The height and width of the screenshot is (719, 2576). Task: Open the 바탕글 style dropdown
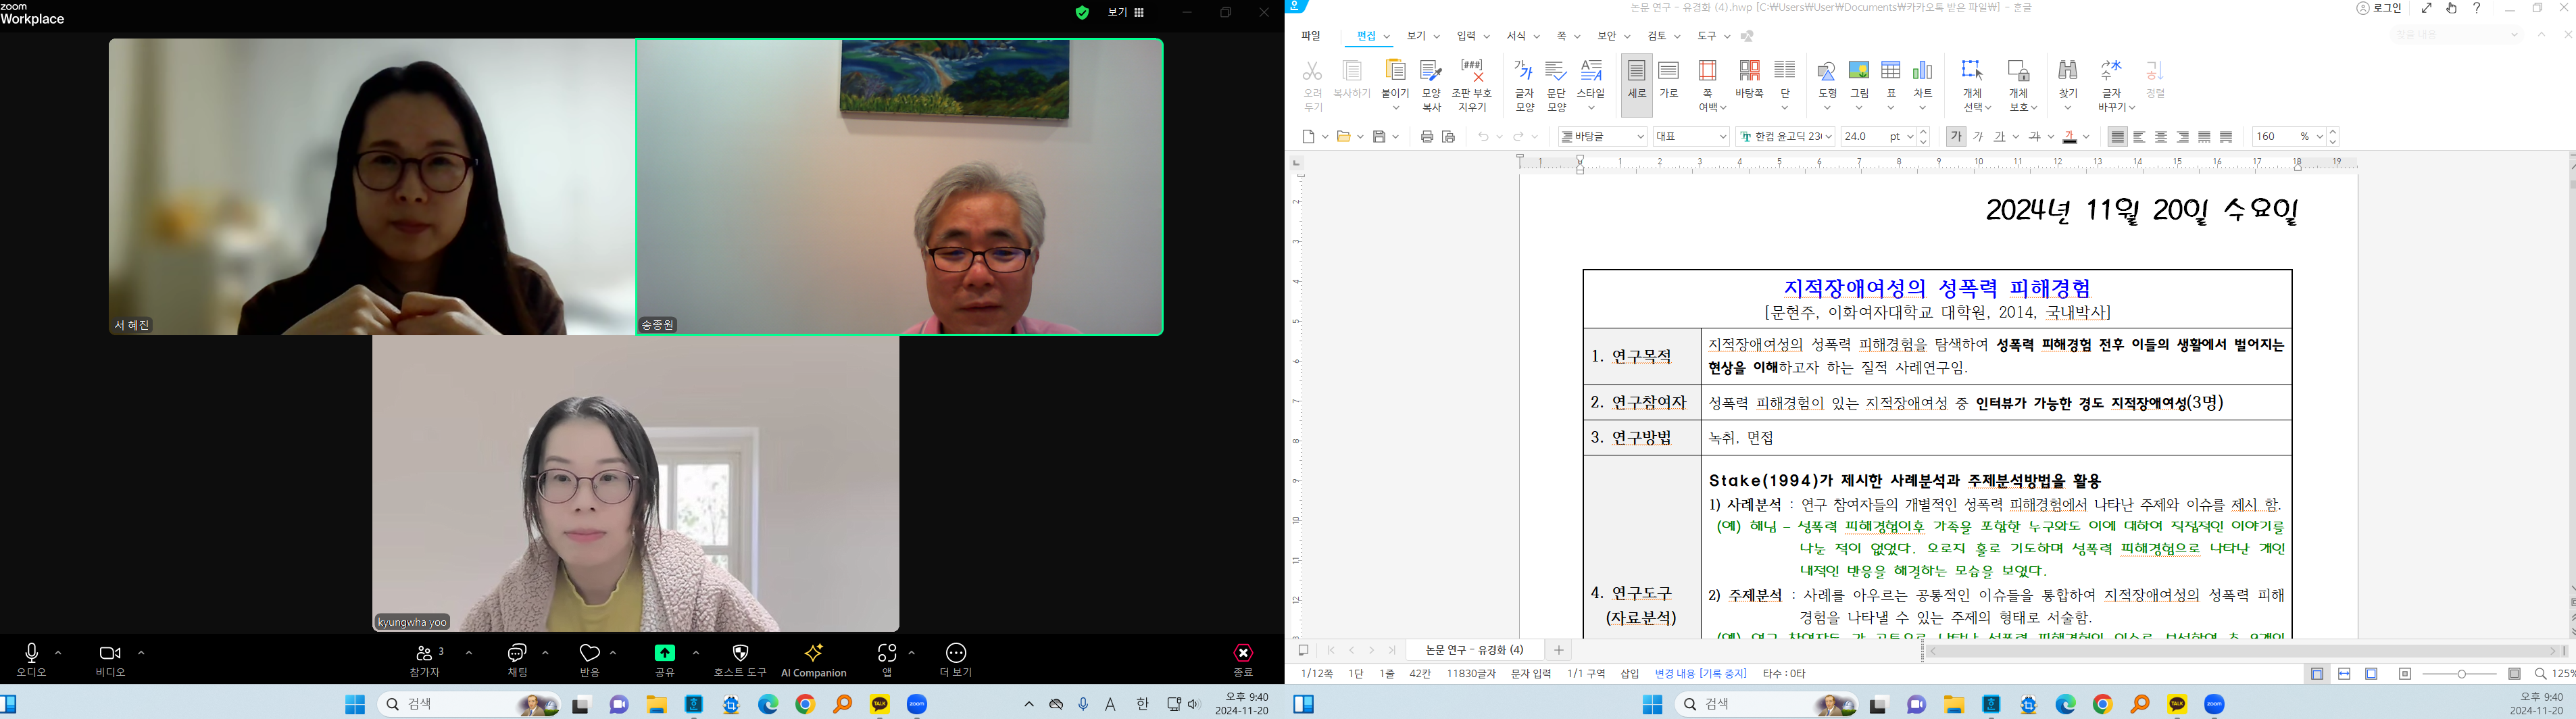pos(1603,136)
